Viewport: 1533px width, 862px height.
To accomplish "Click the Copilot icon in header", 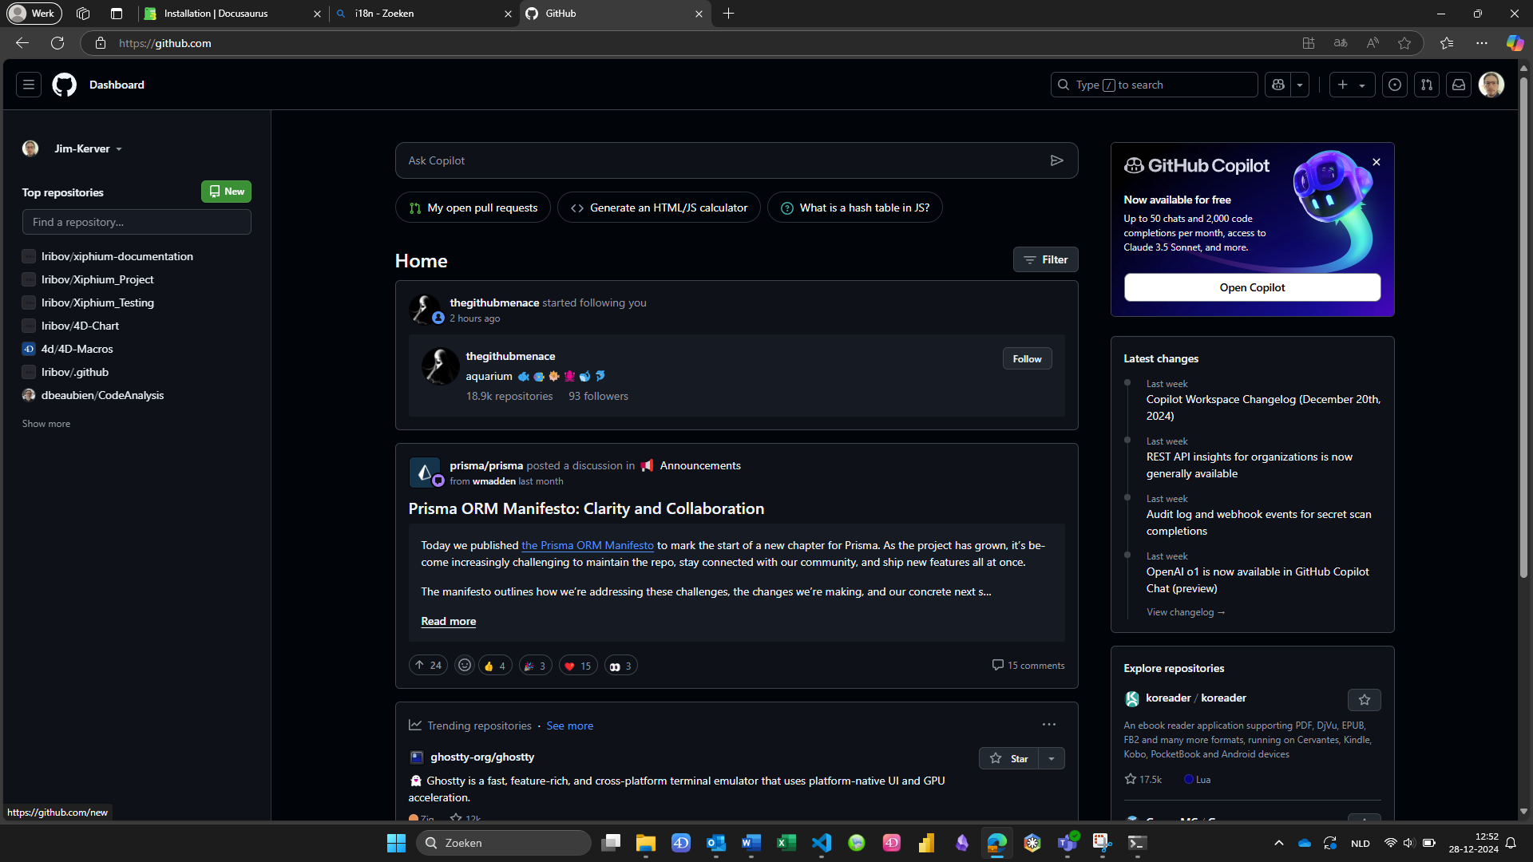I will click(x=1278, y=85).
